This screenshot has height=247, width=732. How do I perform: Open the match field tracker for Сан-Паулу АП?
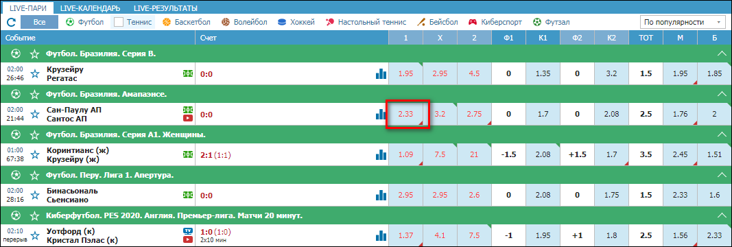(188, 110)
